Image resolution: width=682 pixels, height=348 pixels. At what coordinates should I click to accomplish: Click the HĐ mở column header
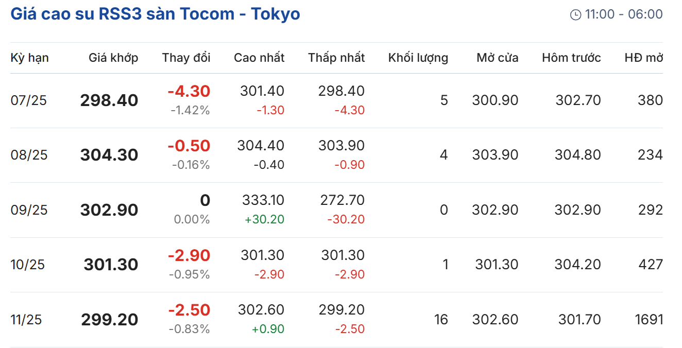(x=643, y=58)
